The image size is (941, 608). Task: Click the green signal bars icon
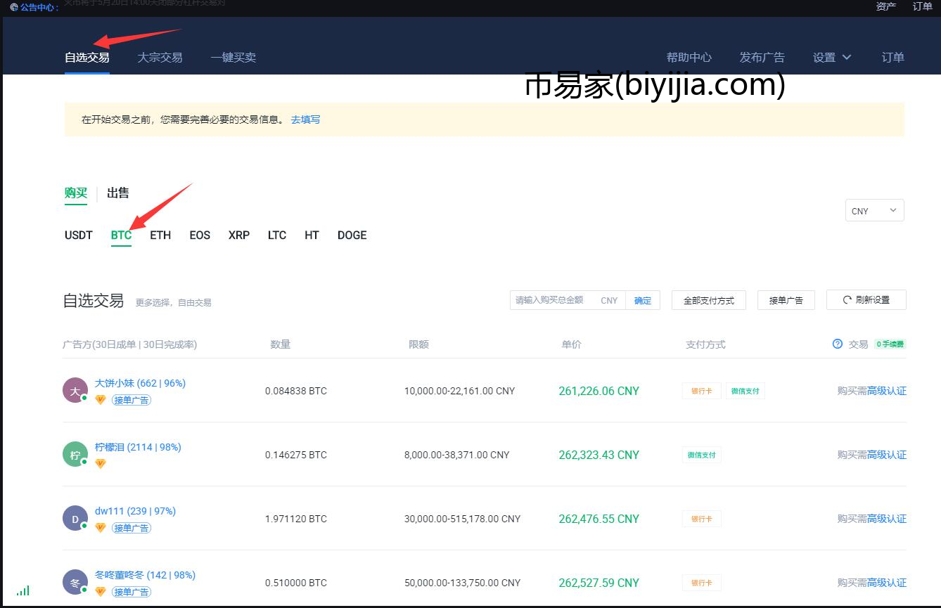pyautogui.click(x=23, y=590)
